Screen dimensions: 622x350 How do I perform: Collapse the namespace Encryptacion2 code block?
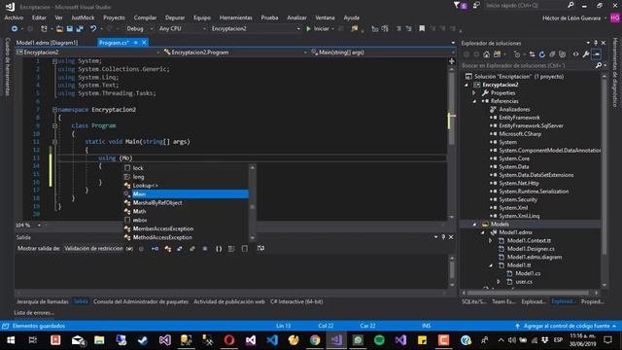coord(54,110)
